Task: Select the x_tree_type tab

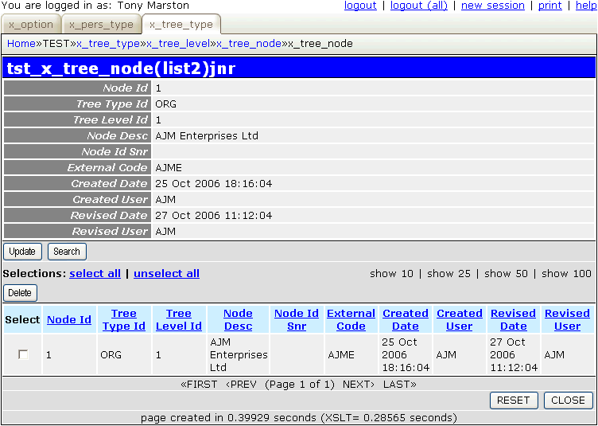Action: tap(181, 25)
